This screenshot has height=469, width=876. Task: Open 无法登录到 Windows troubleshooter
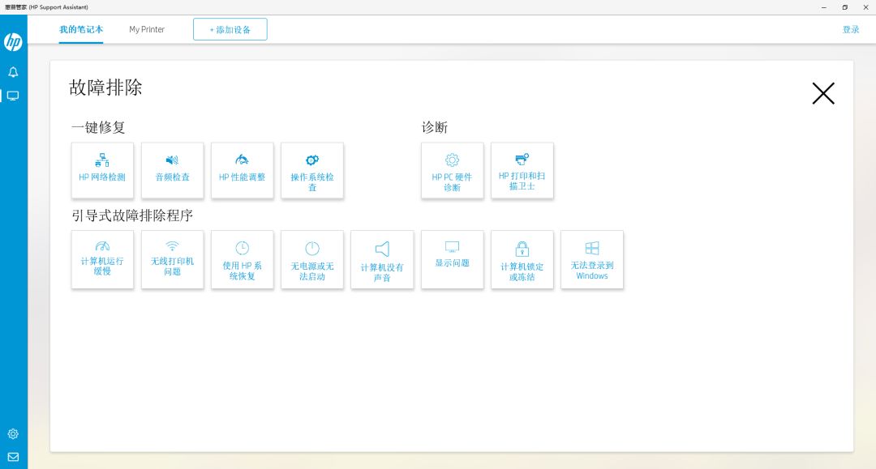point(591,259)
